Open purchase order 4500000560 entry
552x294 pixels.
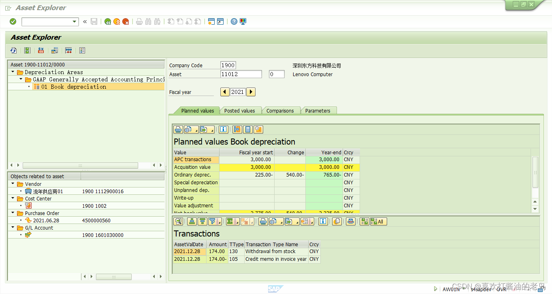coord(96,221)
